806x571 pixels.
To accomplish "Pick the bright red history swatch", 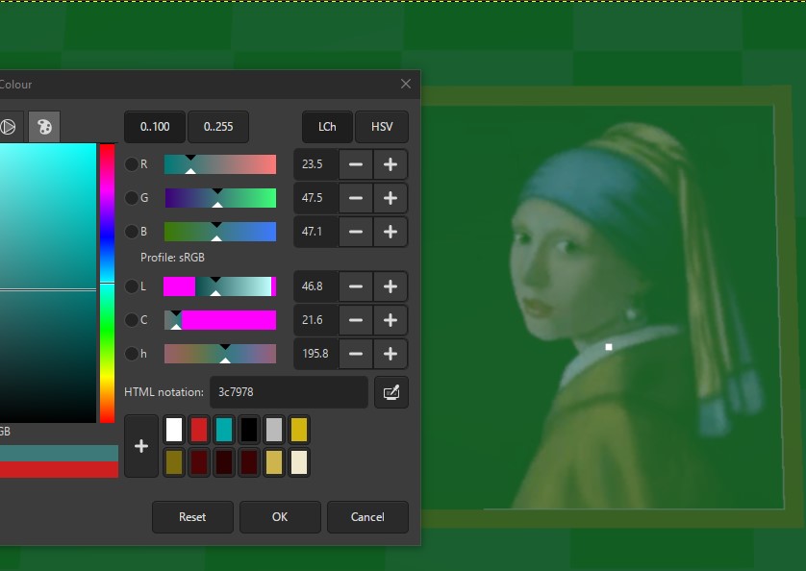I will [199, 430].
